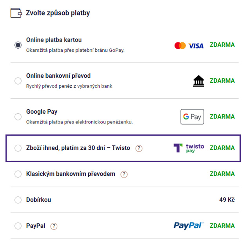Click the bank building icon
This screenshot has height=247, width=247.
[x=198, y=81]
